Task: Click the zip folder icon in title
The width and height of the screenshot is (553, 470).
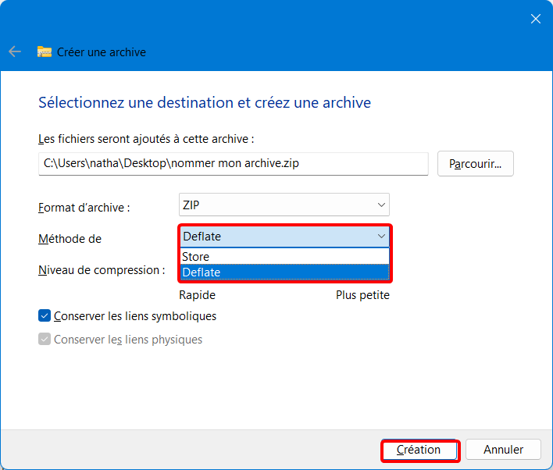Action: [x=45, y=52]
